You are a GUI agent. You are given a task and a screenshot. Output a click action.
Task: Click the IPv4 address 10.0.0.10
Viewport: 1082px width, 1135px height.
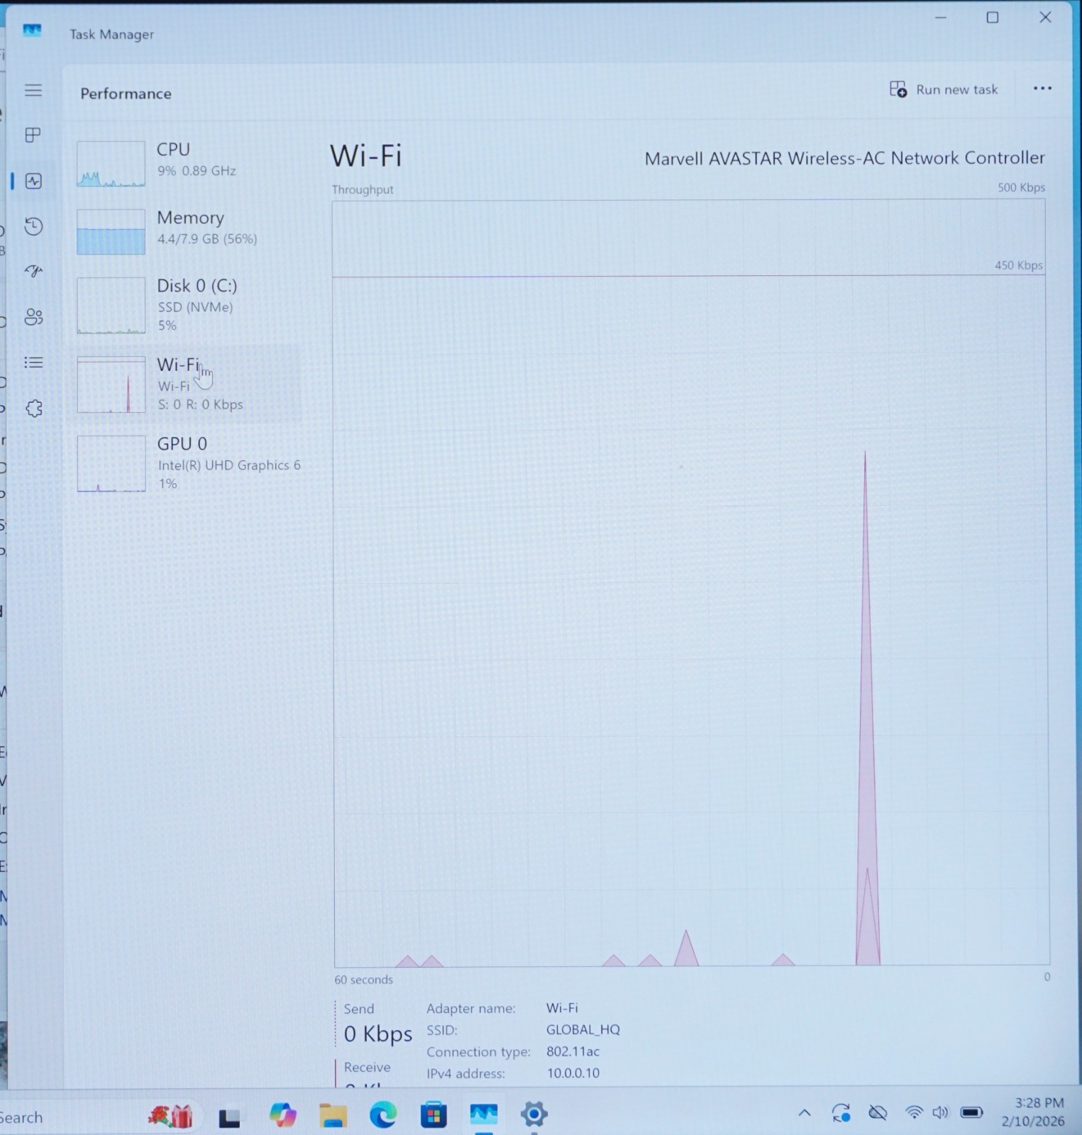(x=573, y=1073)
